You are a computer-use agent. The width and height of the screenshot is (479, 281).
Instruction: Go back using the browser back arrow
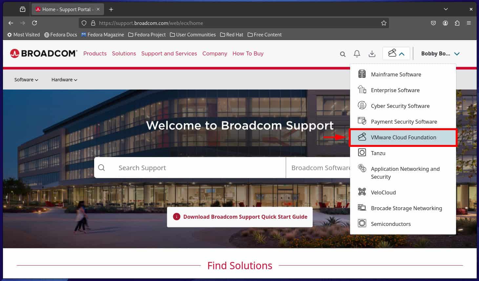tap(11, 23)
